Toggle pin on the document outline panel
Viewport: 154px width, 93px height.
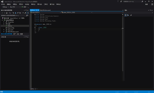point(26,37)
